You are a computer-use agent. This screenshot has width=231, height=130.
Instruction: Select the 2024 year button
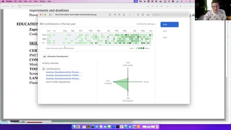(x=170, y=25)
